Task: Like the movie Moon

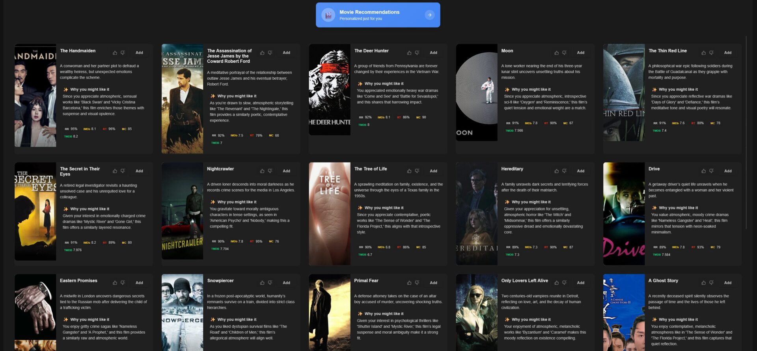Action: pyautogui.click(x=556, y=53)
